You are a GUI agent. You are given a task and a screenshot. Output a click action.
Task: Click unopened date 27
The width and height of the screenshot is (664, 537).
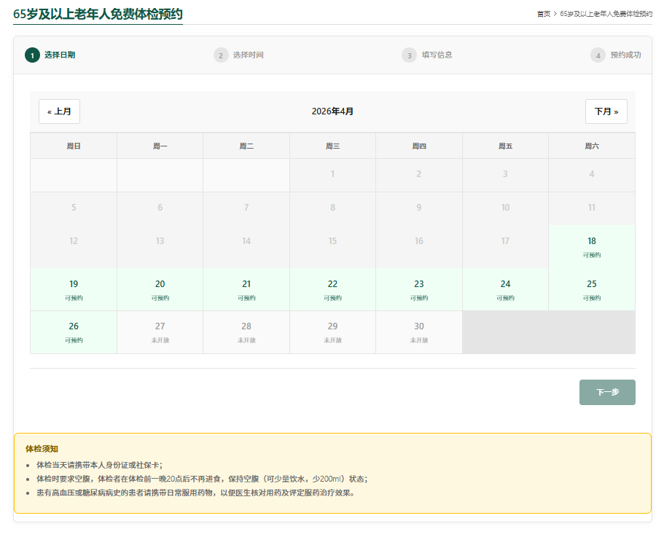160,332
